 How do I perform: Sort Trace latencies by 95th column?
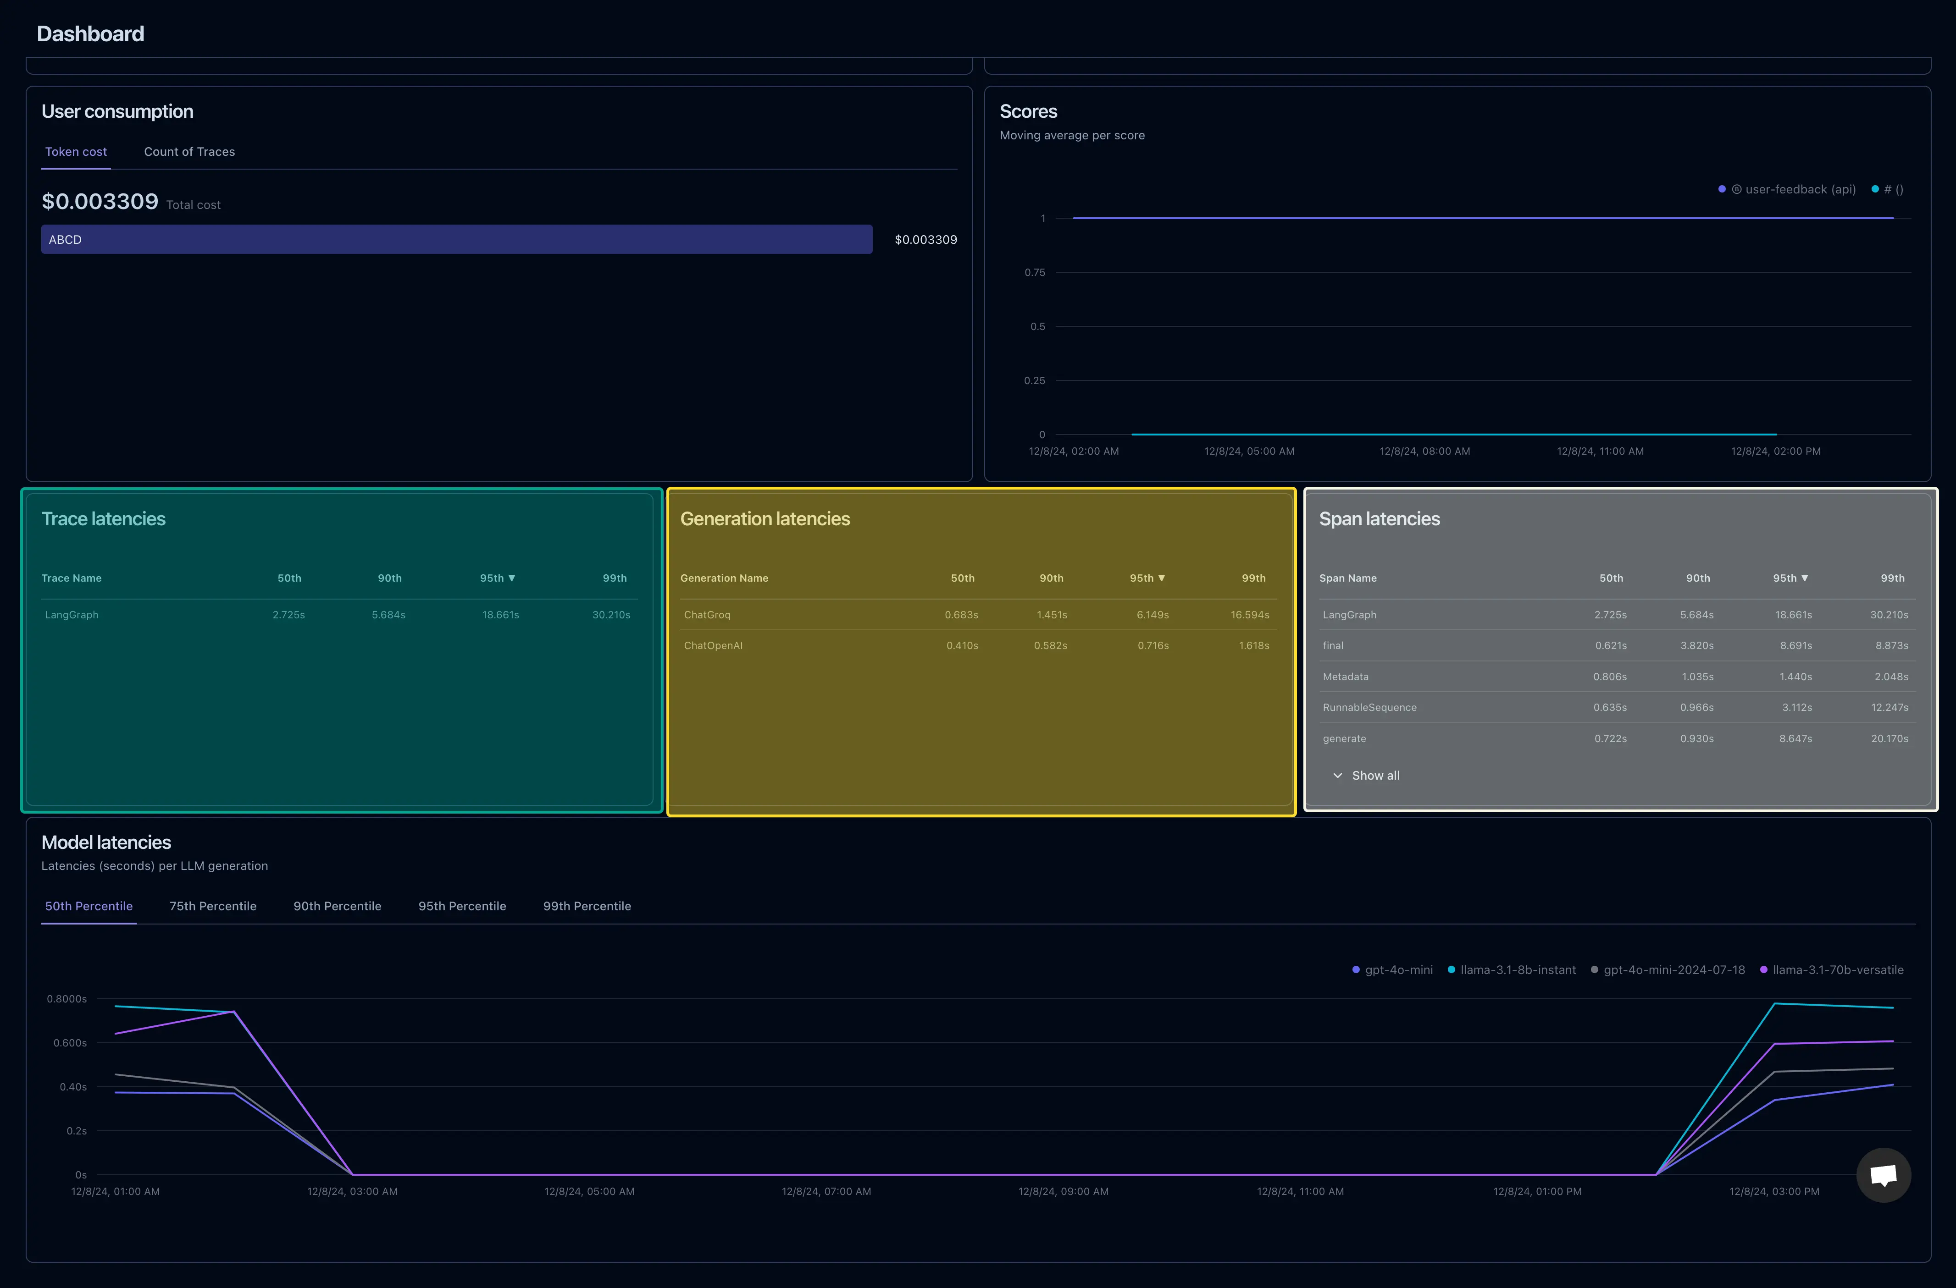[x=497, y=578]
